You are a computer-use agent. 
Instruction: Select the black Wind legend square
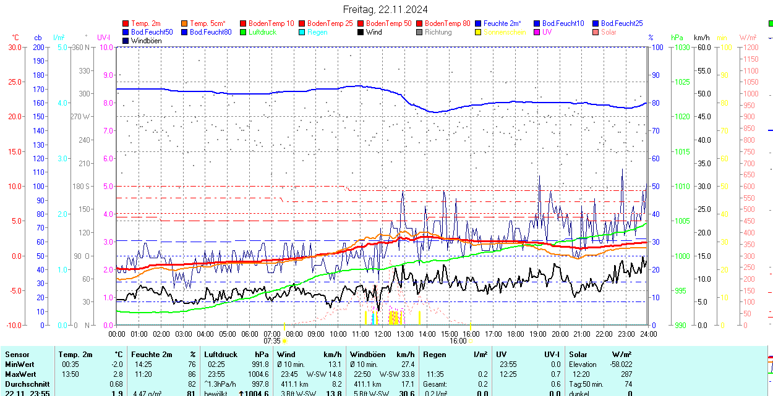(361, 32)
